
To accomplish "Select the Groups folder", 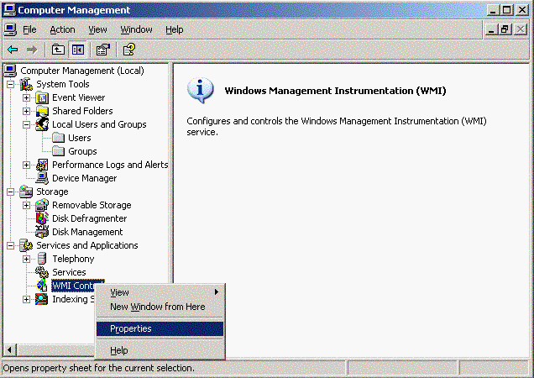I will tap(82, 151).
